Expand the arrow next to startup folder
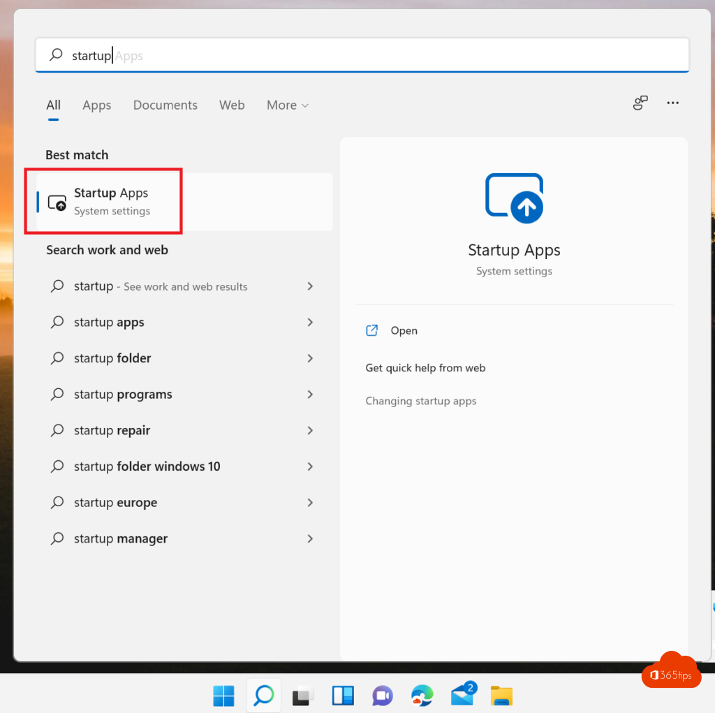Screen dimensions: 715x713 [310, 358]
